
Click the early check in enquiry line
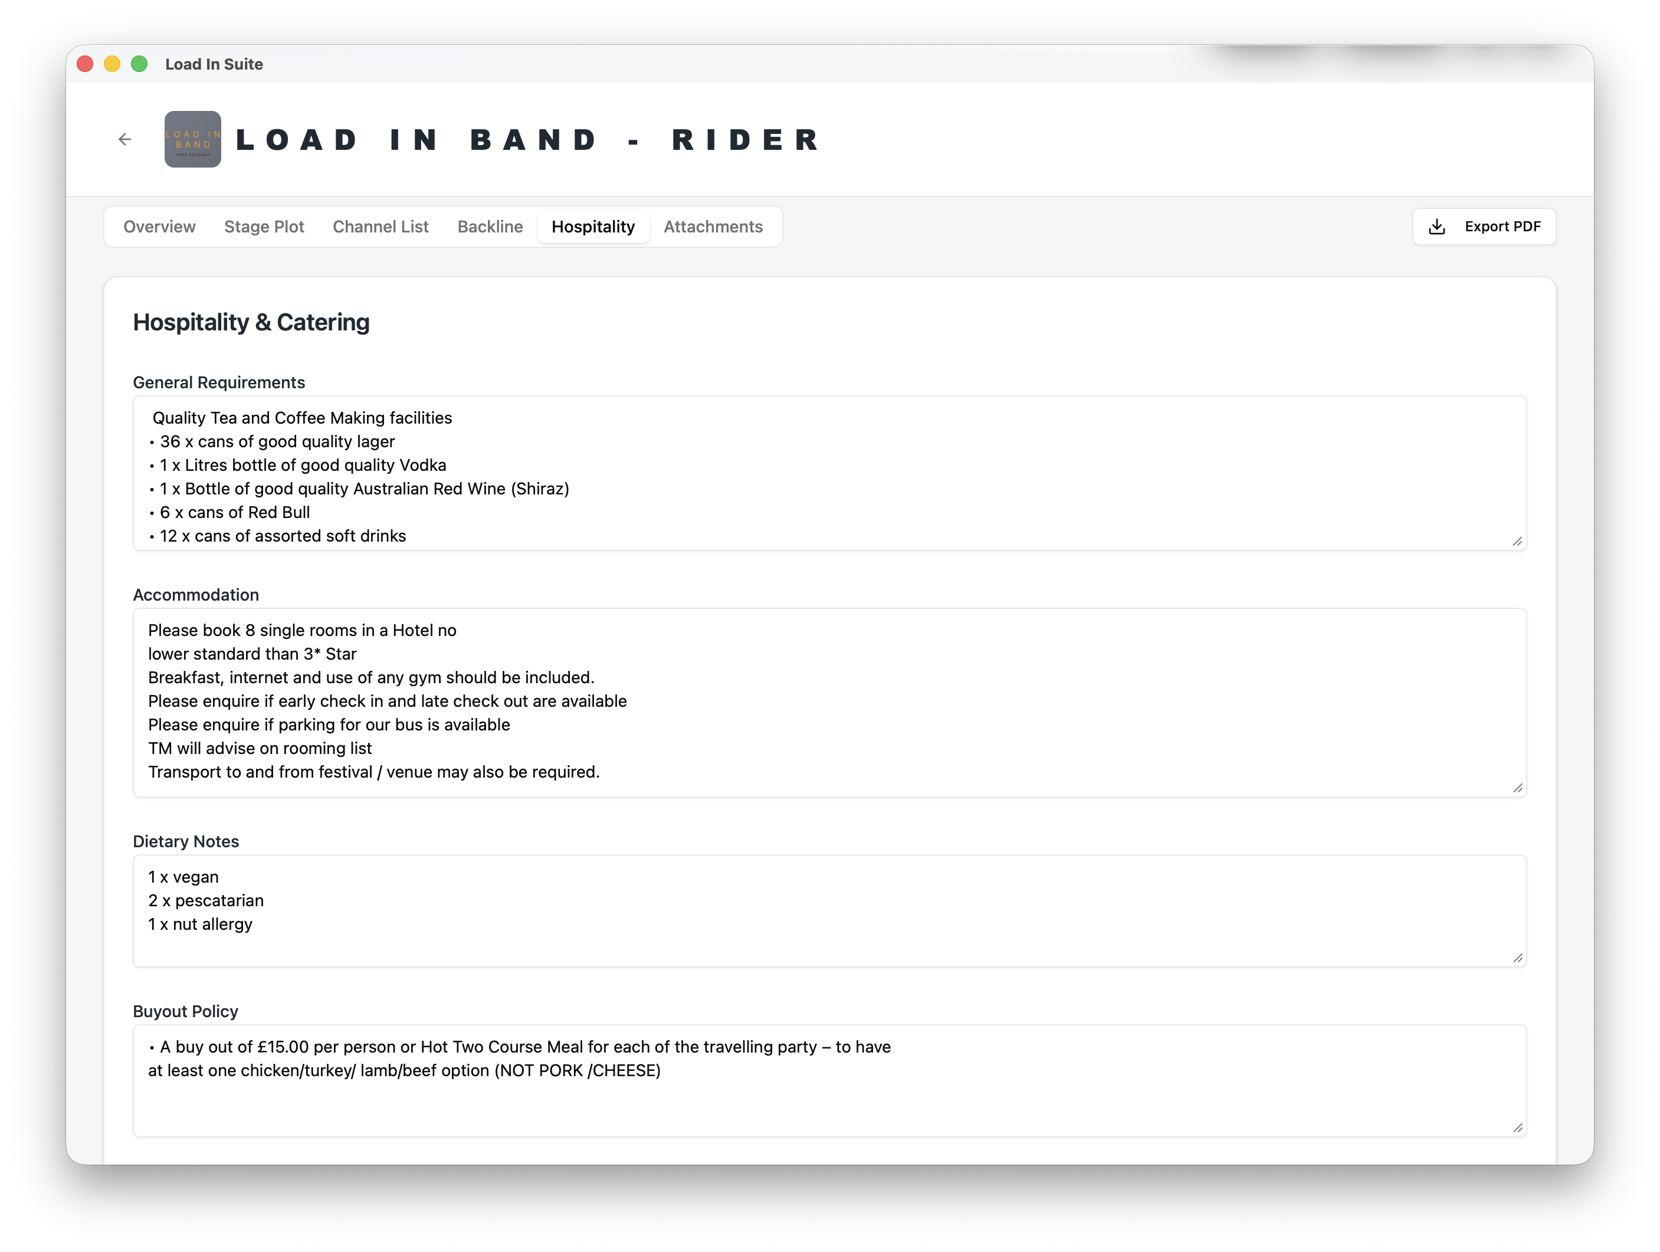pyautogui.click(x=387, y=701)
